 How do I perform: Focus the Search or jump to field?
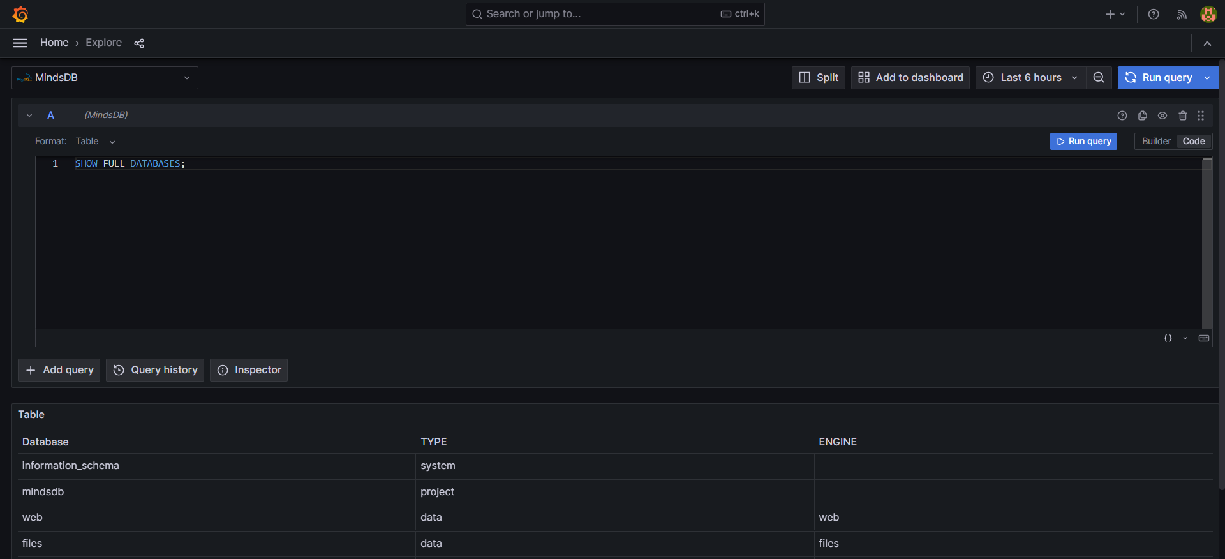pos(615,14)
